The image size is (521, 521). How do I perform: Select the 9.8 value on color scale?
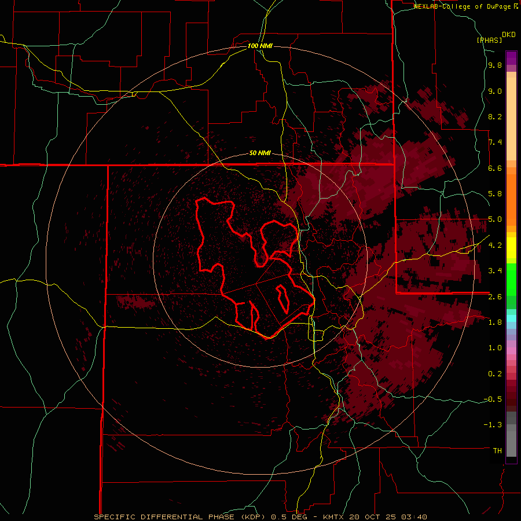[x=495, y=65]
